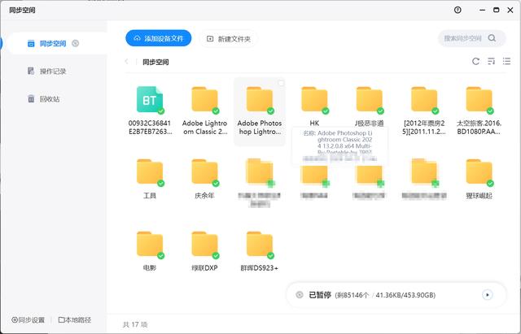Resume sync with the play button
The height and width of the screenshot is (334, 521).
(x=488, y=294)
